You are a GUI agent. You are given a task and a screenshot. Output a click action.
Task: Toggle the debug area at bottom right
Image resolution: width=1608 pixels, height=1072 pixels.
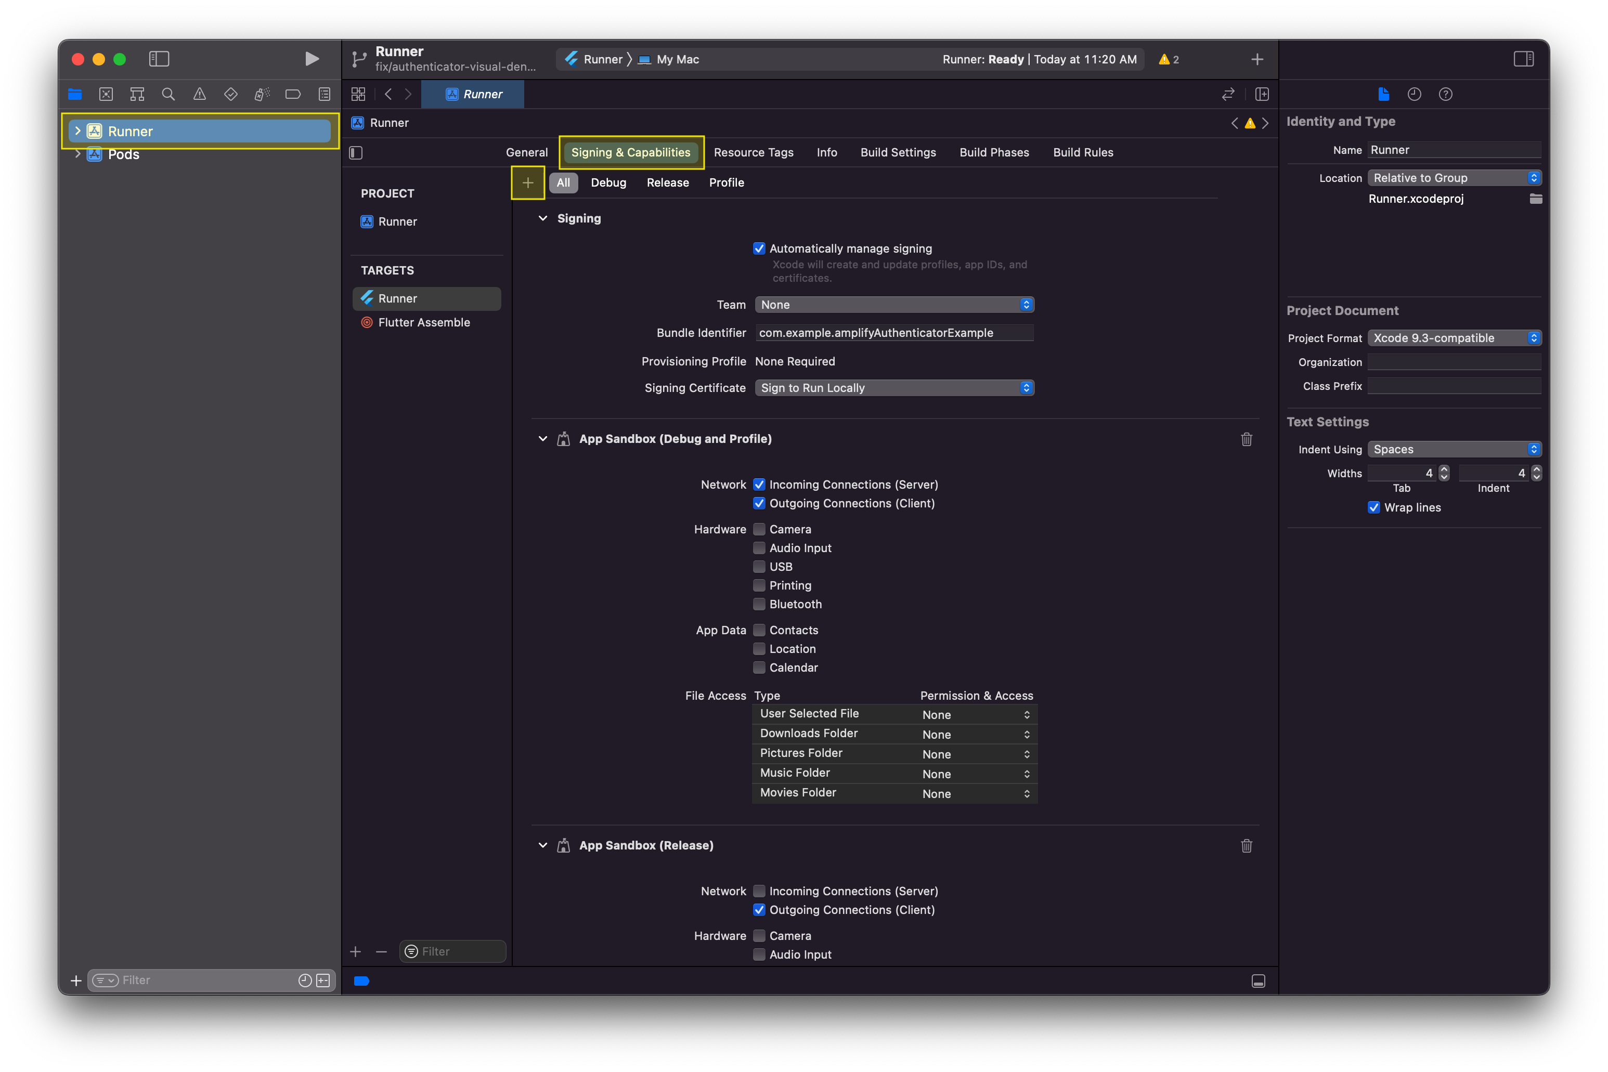pos(1258,982)
